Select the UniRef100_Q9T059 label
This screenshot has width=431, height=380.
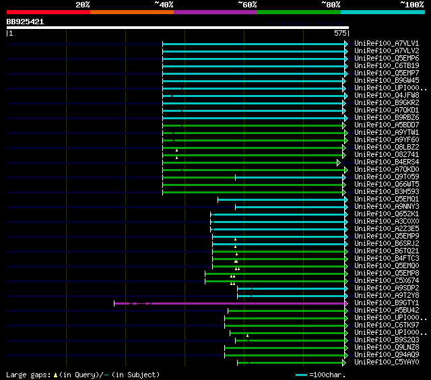click(387, 177)
